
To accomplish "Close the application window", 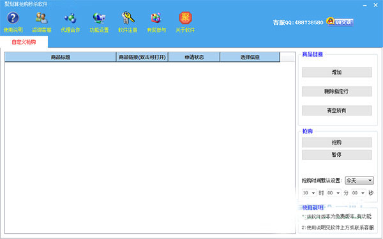I will pyautogui.click(x=376, y=5).
